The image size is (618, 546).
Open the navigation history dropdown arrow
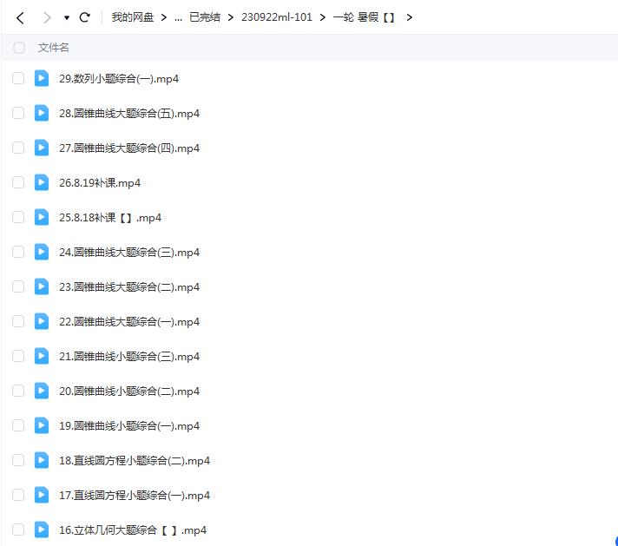(67, 18)
